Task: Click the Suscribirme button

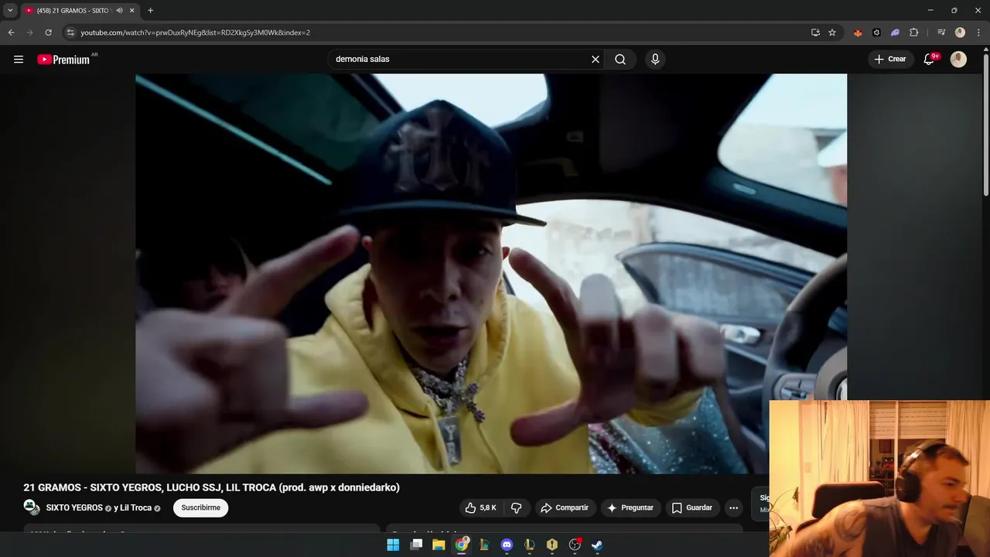Action: click(x=201, y=508)
